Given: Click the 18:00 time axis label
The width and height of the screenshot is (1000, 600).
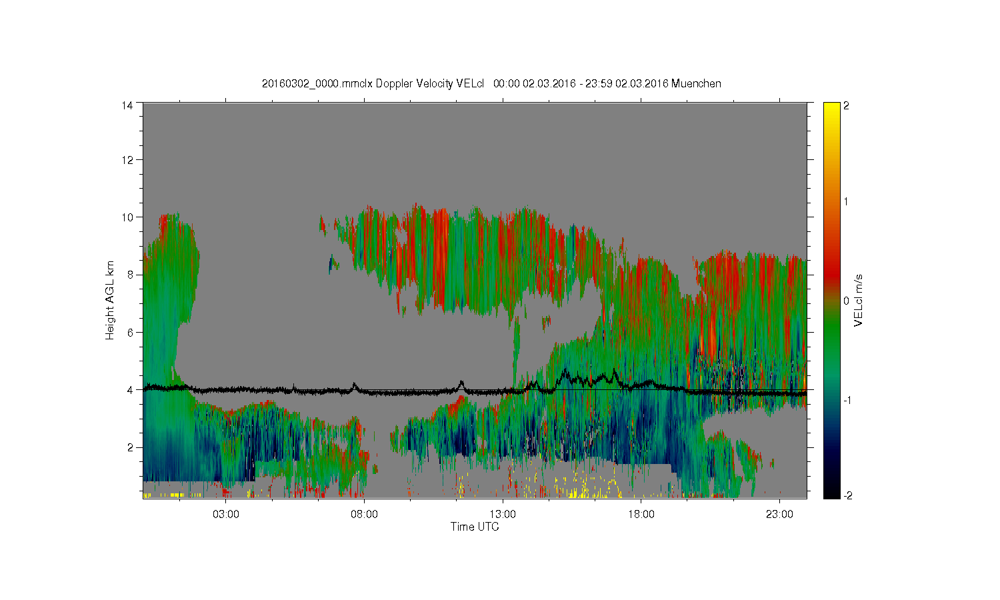Looking at the screenshot, I should coord(641,515).
